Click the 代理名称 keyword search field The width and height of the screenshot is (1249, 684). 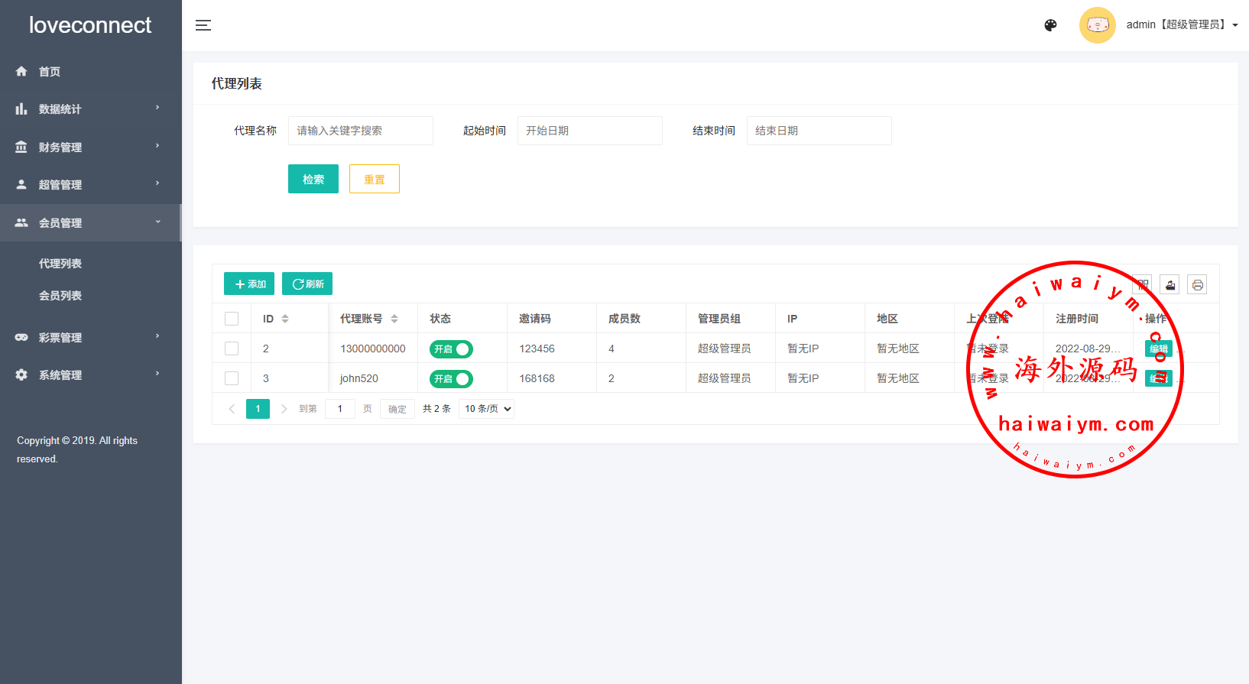click(360, 131)
